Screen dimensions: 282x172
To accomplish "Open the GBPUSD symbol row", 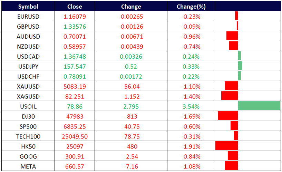I will [x=28, y=27].
